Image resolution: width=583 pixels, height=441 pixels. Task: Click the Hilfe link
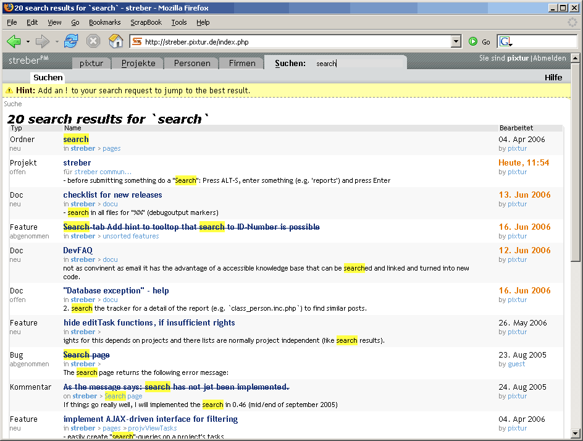pyautogui.click(x=553, y=77)
